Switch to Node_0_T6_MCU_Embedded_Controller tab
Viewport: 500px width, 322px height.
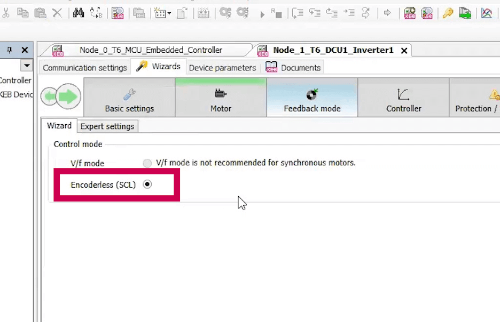point(151,50)
